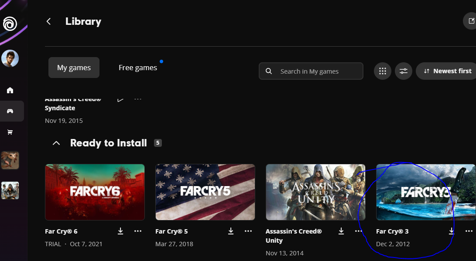
Task: Click the Ready to Install count badge
Action: pyautogui.click(x=158, y=143)
